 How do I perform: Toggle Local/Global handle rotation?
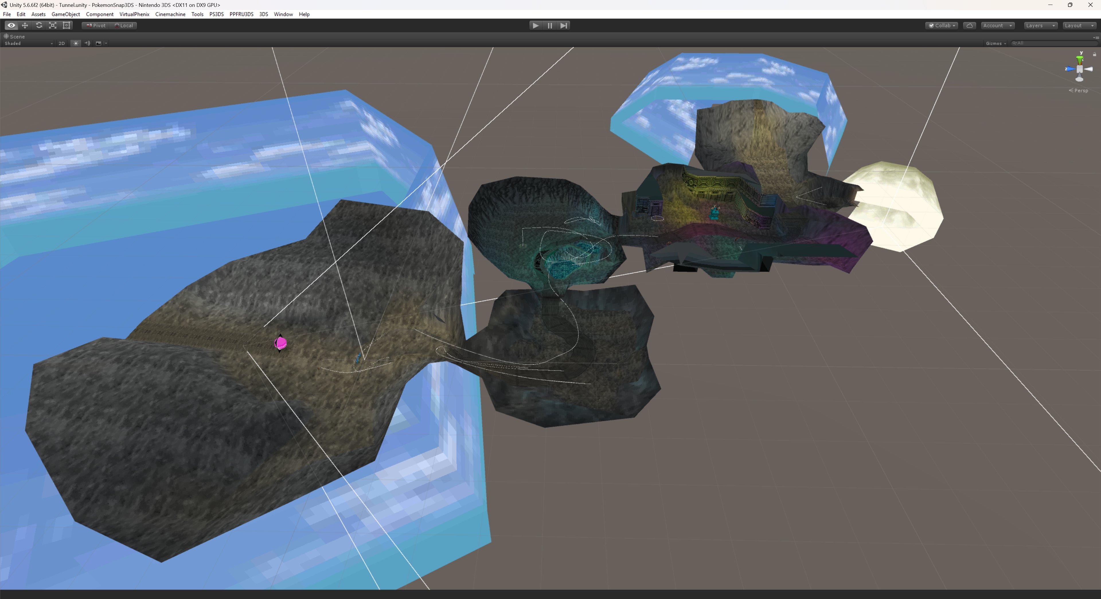click(124, 26)
